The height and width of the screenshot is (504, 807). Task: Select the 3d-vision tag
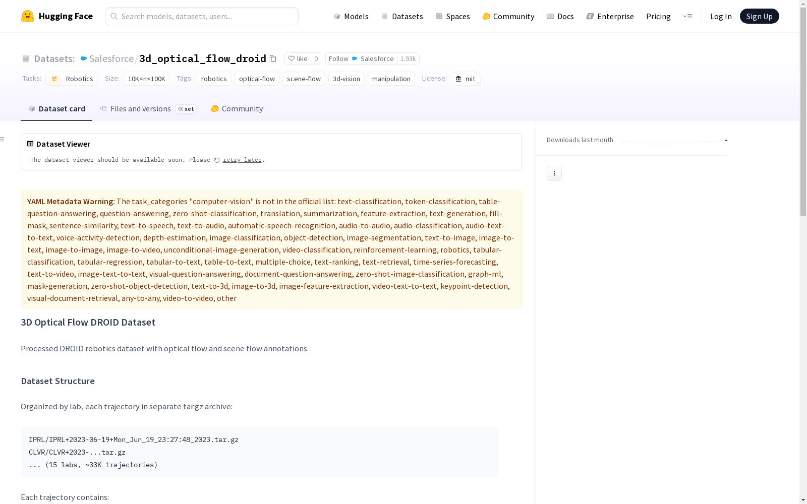[347, 79]
